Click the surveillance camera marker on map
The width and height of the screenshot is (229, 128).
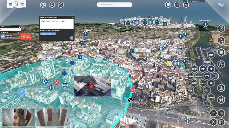click(46, 81)
